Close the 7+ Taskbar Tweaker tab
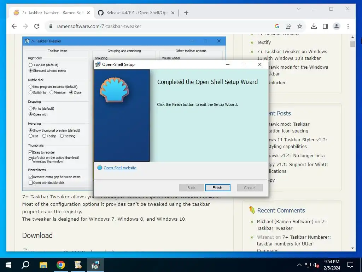 pyautogui.click(x=88, y=13)
